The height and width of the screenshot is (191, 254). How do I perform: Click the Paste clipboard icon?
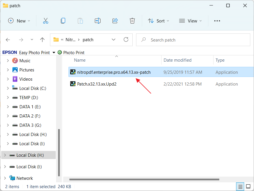[x=80, y=21]
